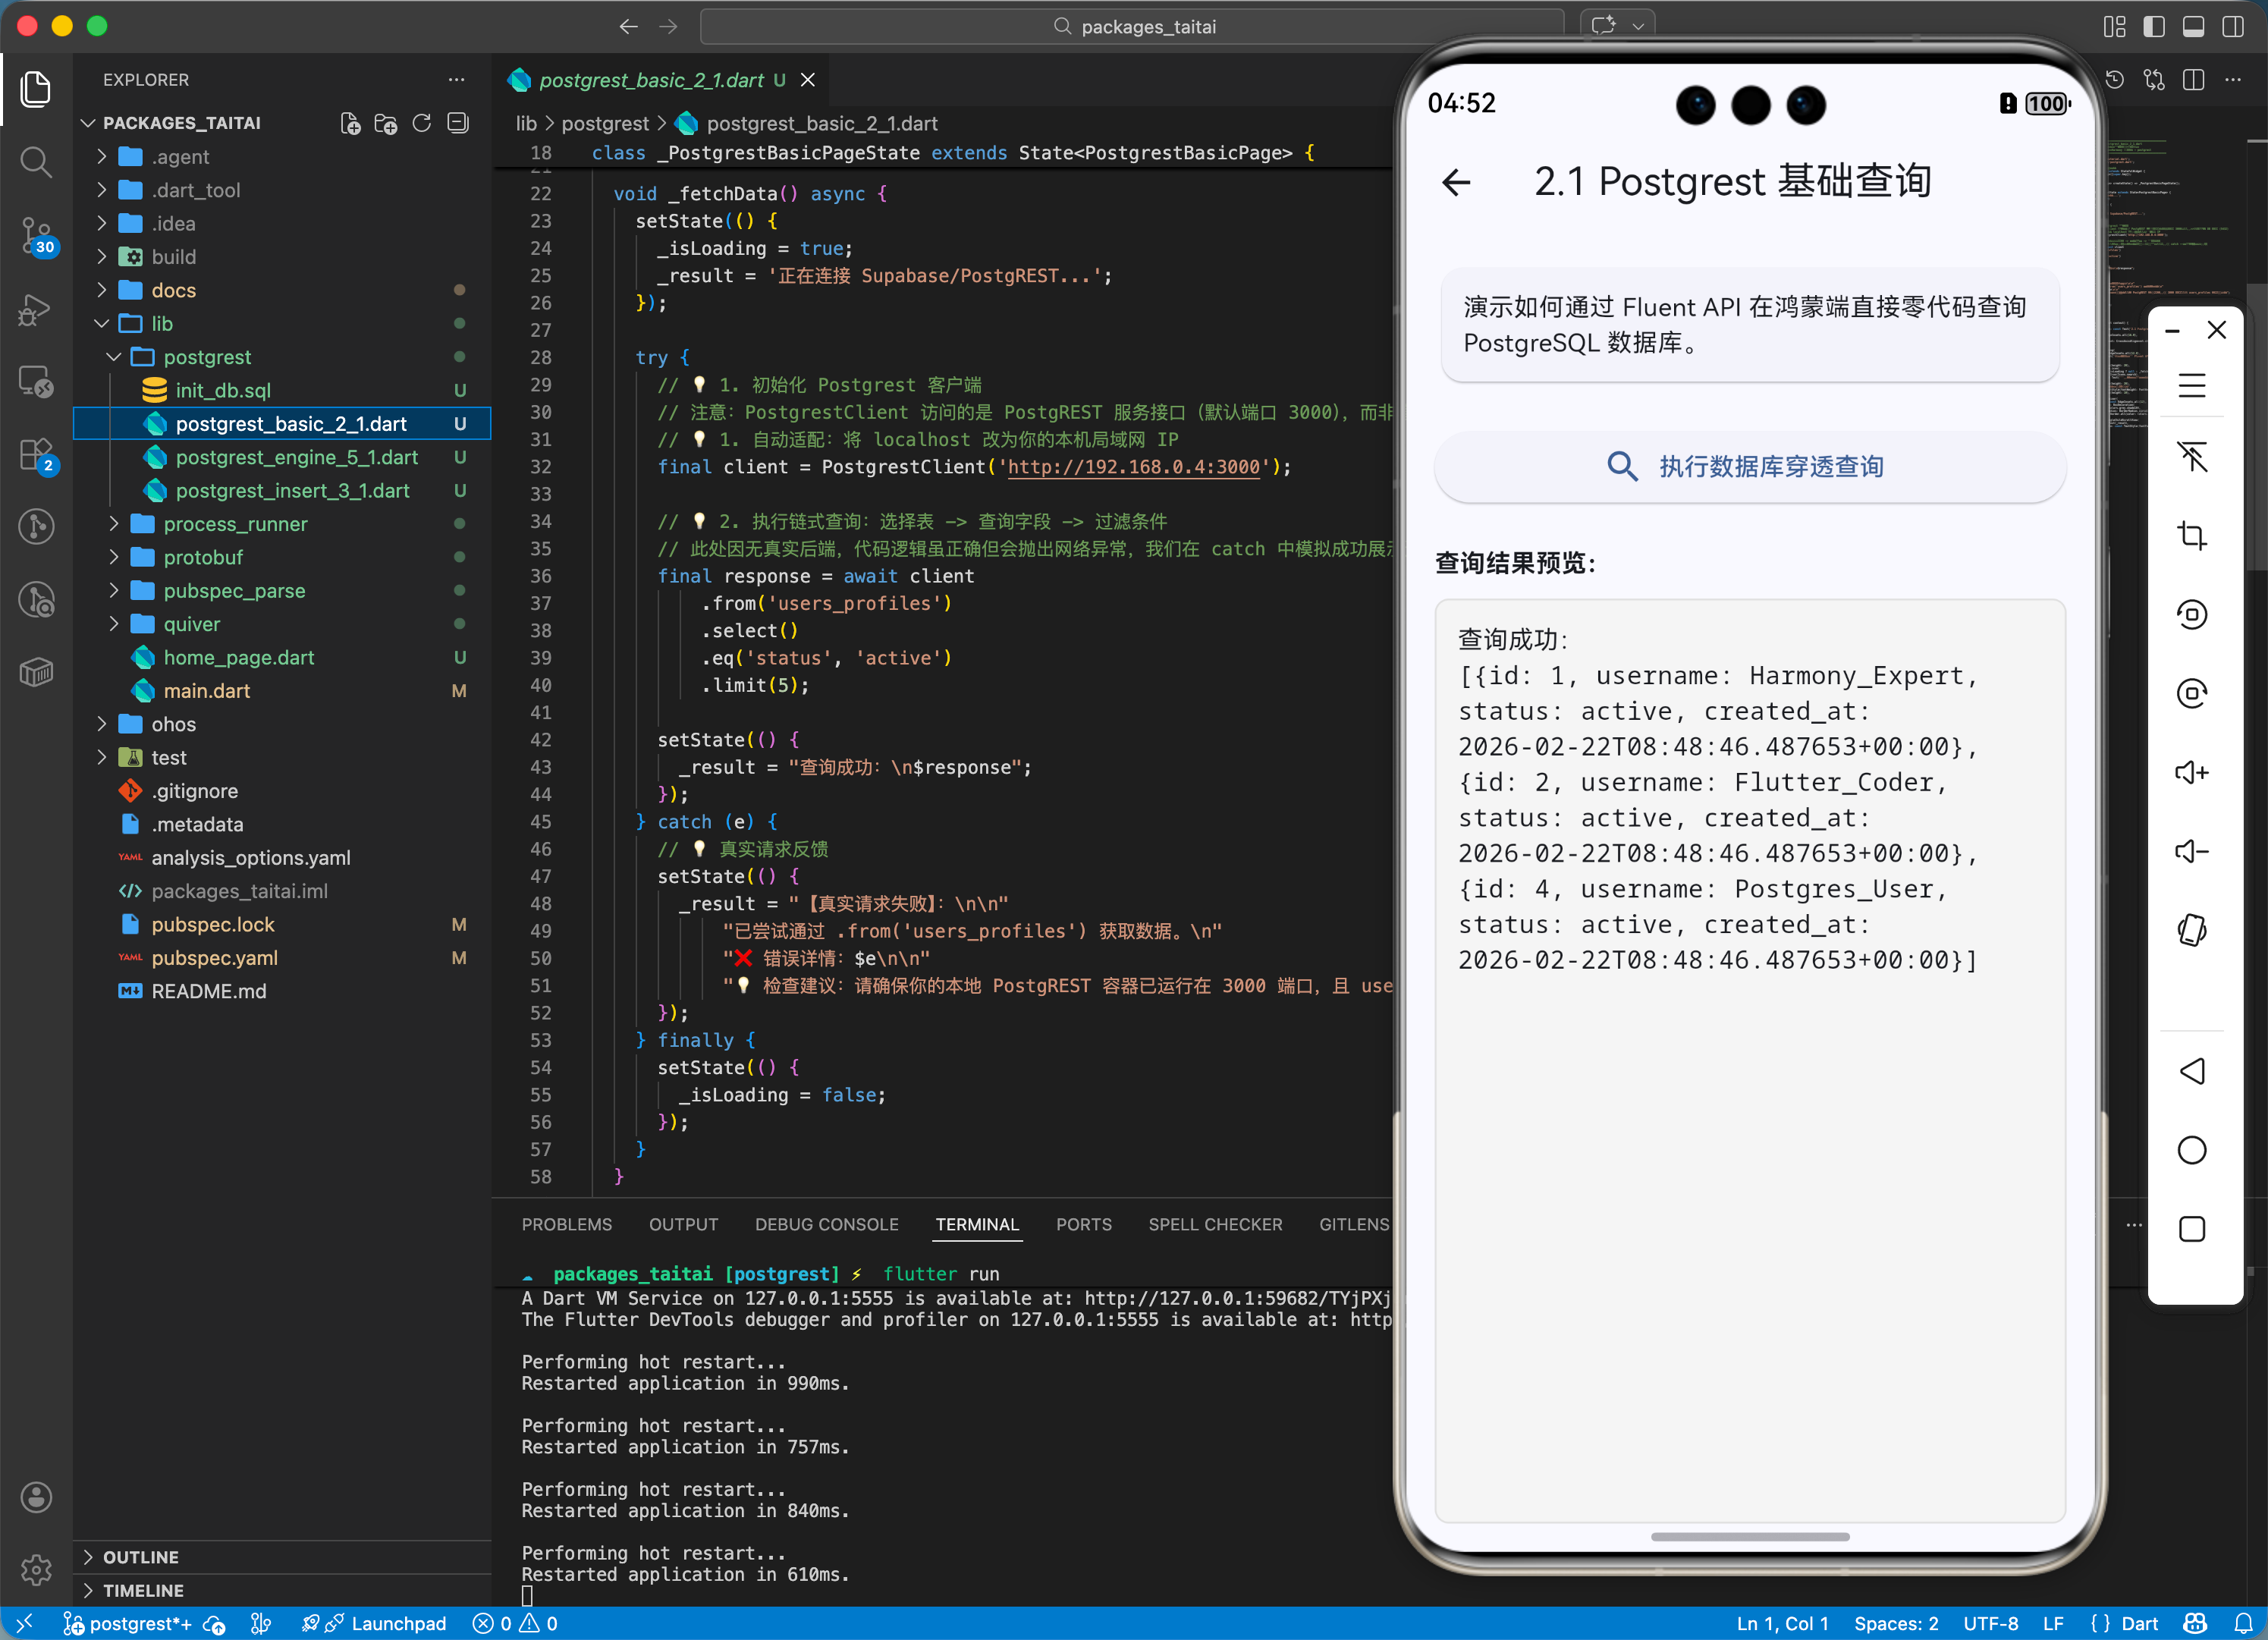Switch to DEBUG CONSOLE panel tab

coord(826,1224)
